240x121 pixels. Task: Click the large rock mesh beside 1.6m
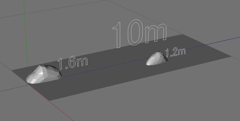tap(44, 74)
